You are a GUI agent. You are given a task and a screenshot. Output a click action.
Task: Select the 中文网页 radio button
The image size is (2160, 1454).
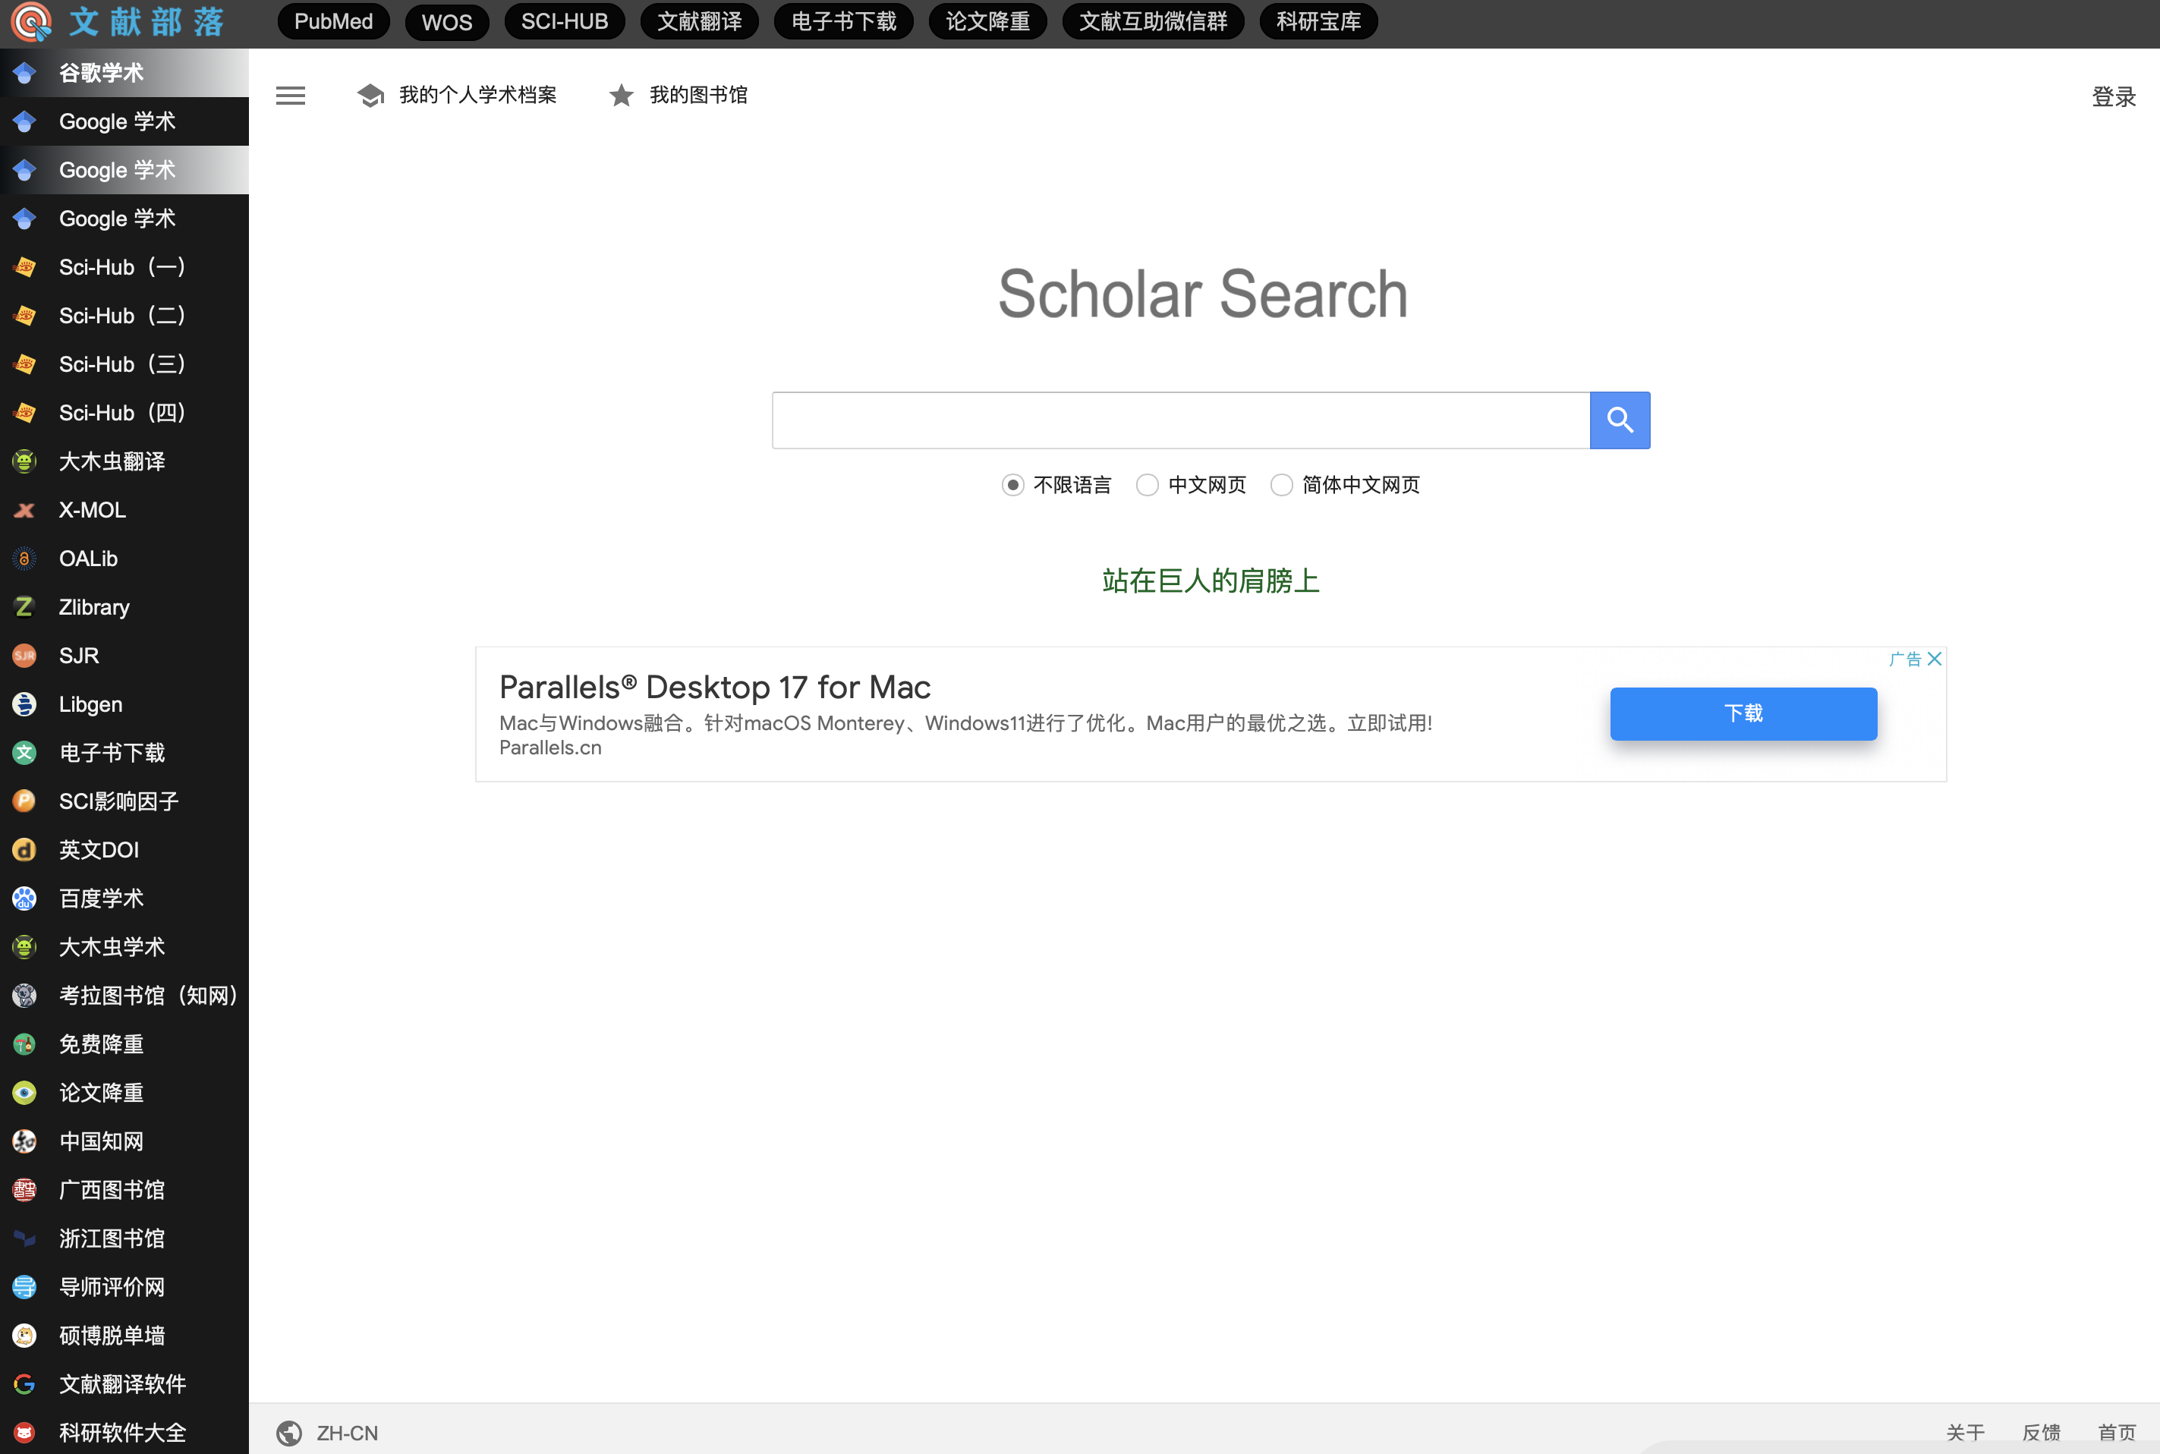pos(1148,485)
